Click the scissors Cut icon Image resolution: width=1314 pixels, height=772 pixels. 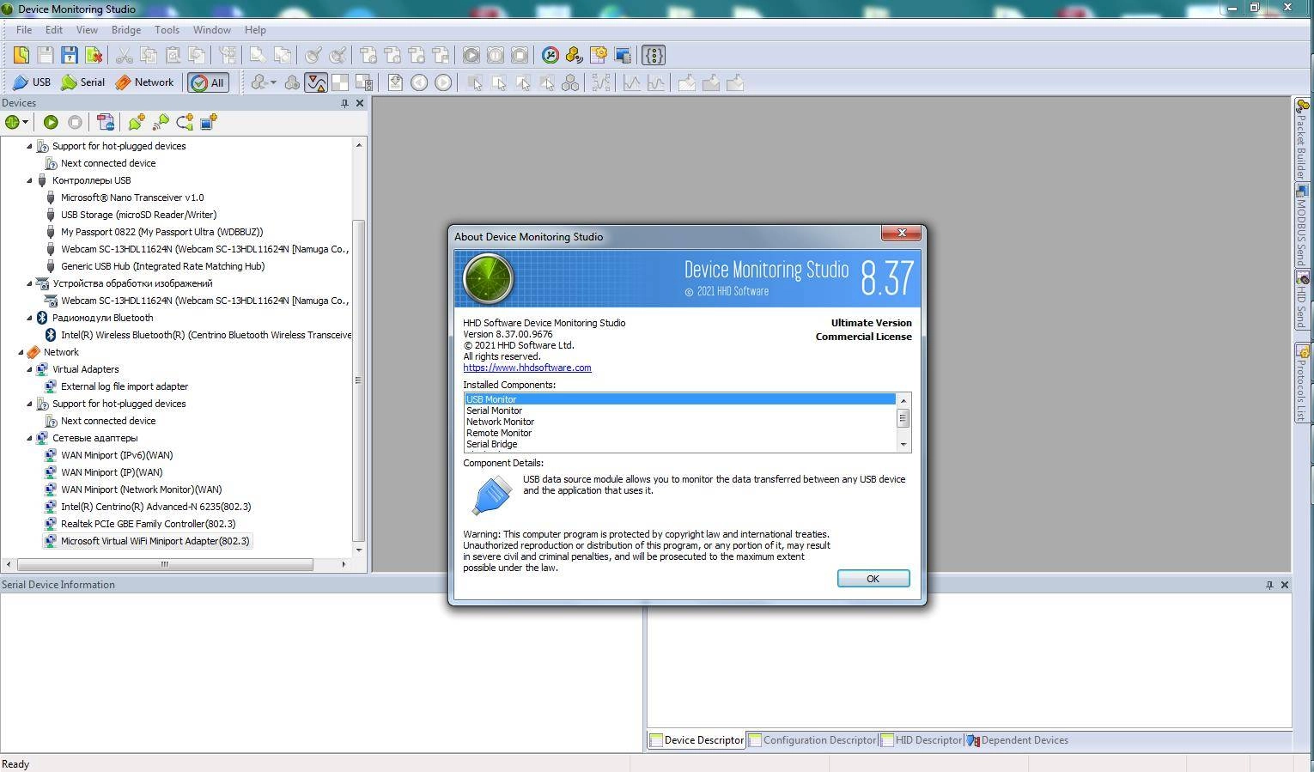click(124, 55)
